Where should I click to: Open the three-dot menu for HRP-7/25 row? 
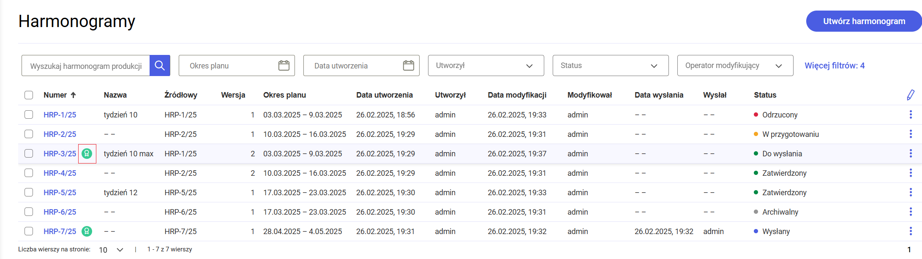tap(911, 232)
